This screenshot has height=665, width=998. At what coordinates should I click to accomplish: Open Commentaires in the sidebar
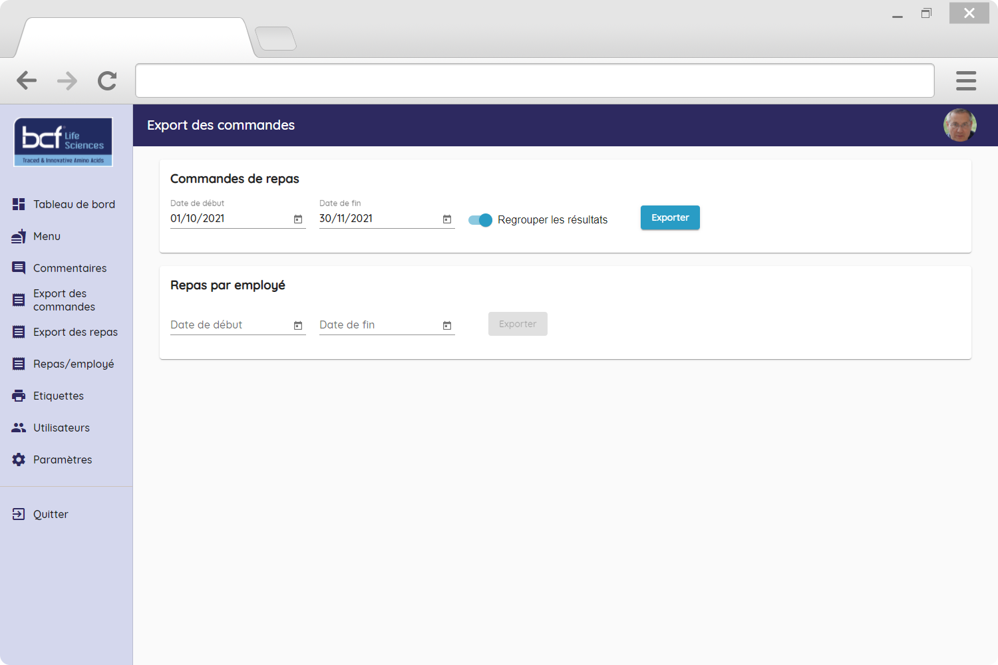click(67, 268)
